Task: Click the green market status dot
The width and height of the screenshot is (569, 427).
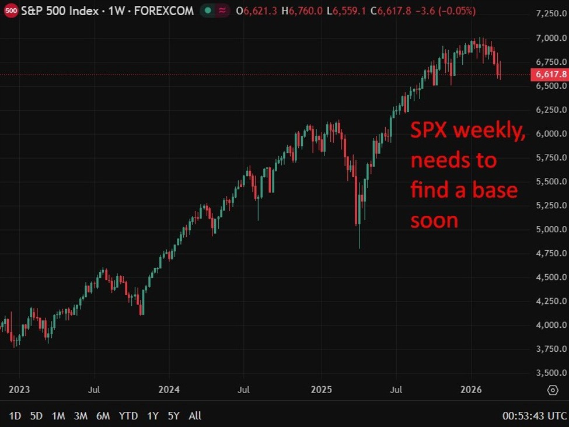Action: (x=208, y=11)
